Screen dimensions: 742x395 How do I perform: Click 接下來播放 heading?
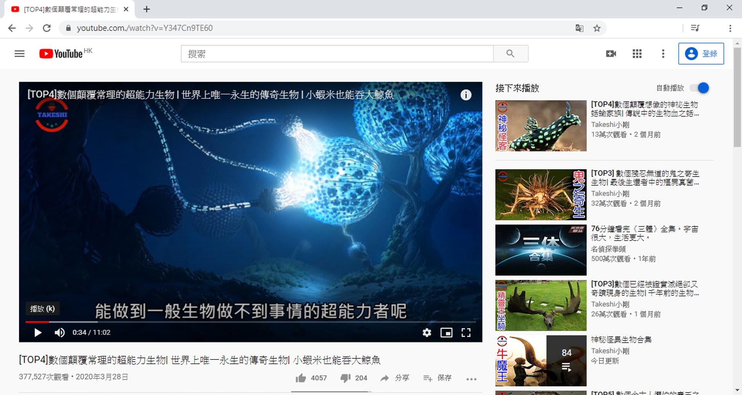pos(517,88)
